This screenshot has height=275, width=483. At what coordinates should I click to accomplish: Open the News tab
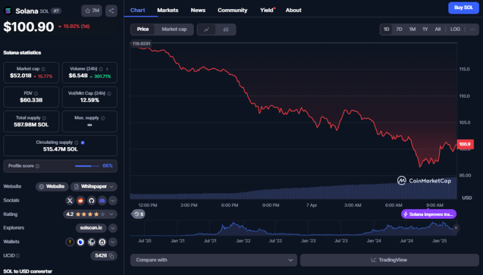tap(198, 10)
